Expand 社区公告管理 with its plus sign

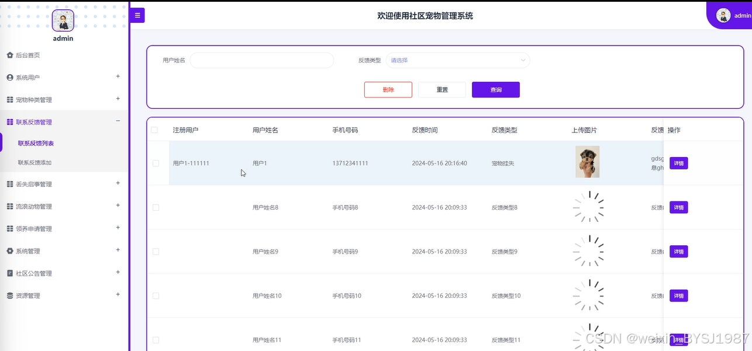coord(118,272)
